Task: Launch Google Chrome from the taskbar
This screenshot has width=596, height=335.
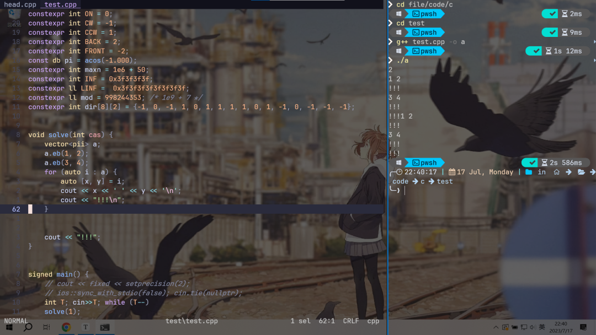Action: [x=66, y=327]
